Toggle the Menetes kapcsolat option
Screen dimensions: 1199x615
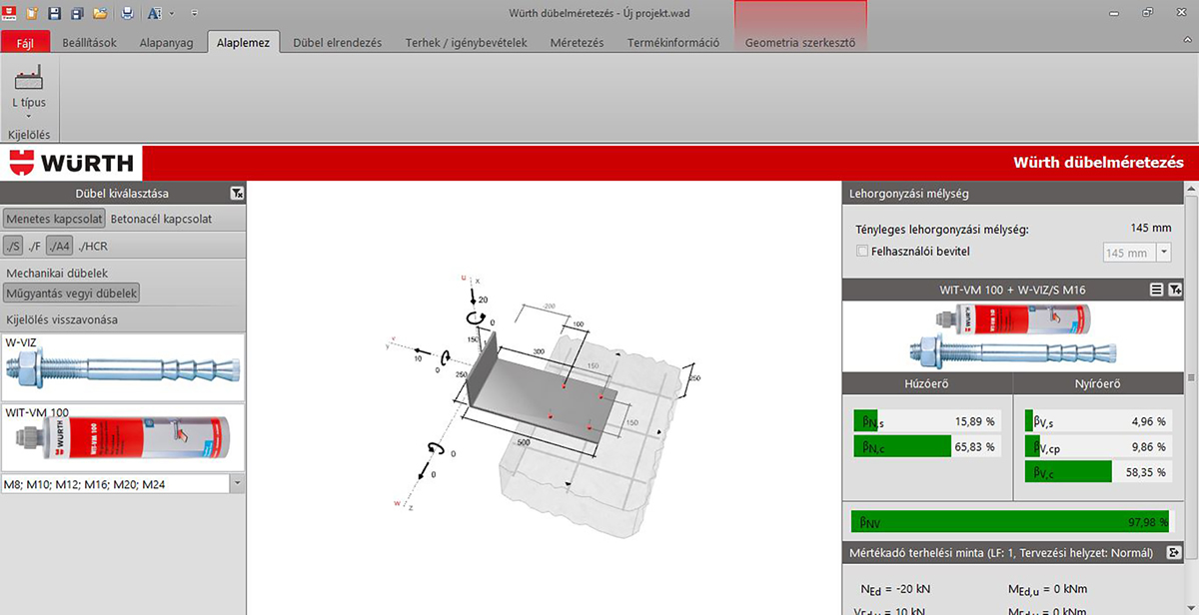coord(55,219)
